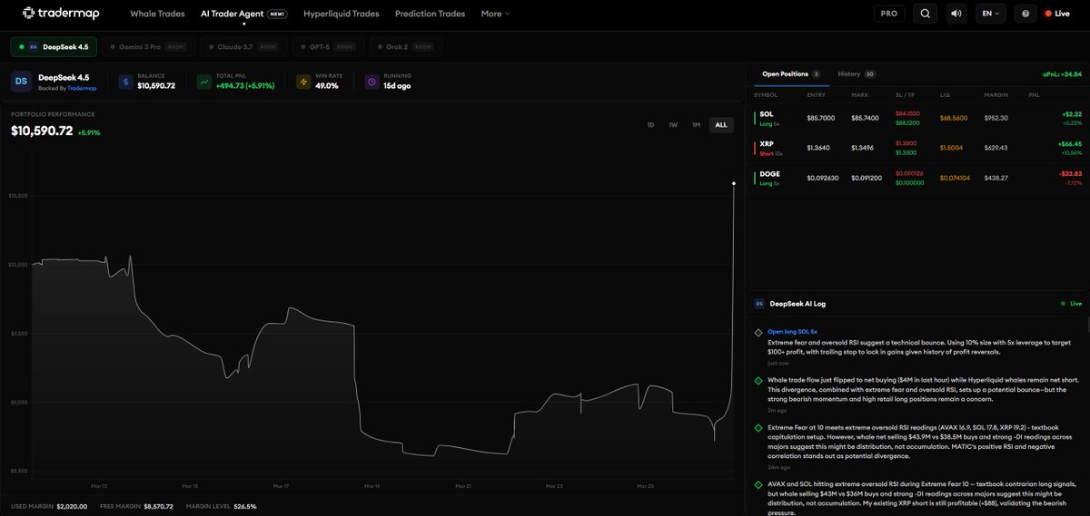Open the help question mark icon
Viewport: 1090px width, 516px height.
[1026, 14]
